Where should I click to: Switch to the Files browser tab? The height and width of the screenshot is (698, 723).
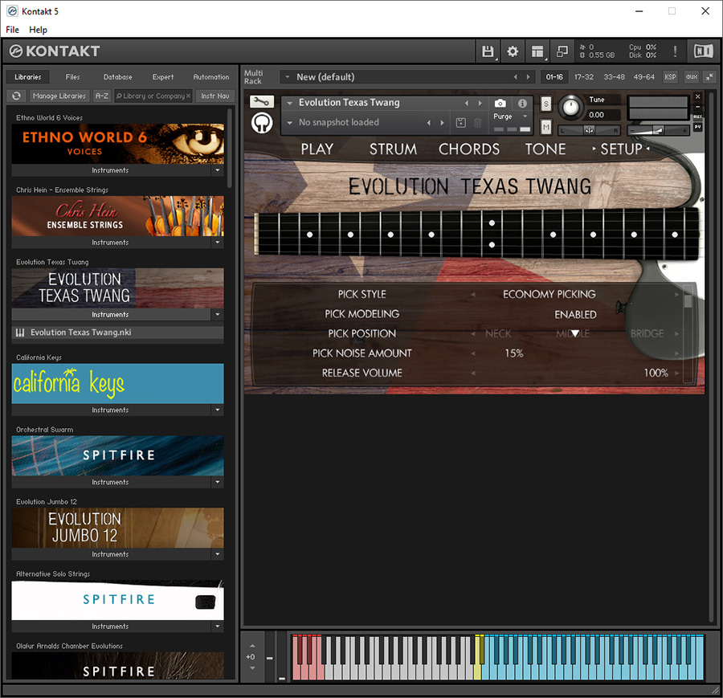click(72, 77)
